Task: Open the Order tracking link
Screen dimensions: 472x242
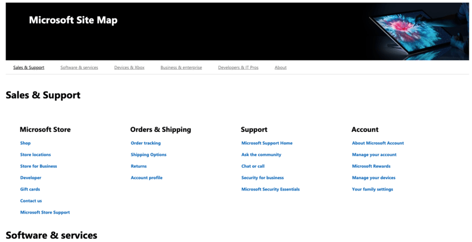Action: pyautogui.click(x=146, y=143)
